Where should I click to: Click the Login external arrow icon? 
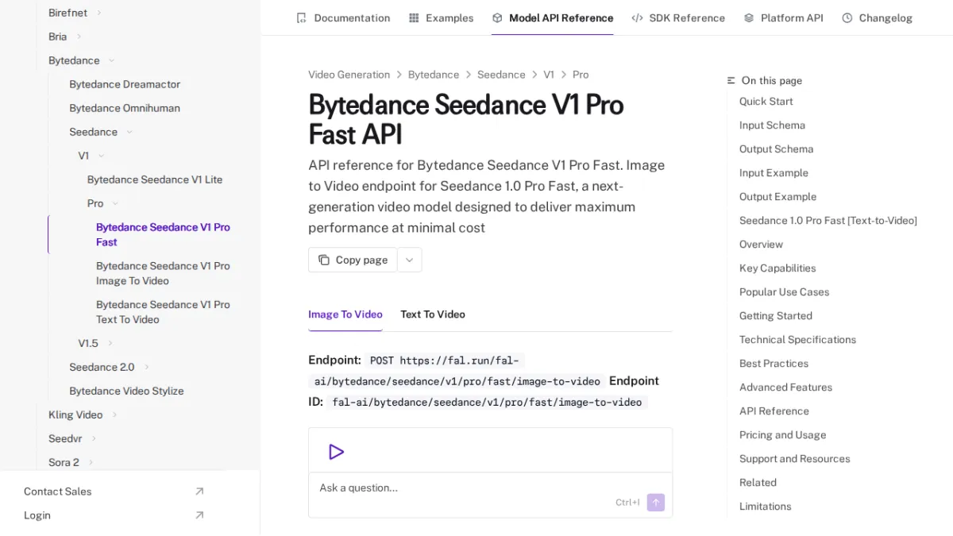coord(199,515)
